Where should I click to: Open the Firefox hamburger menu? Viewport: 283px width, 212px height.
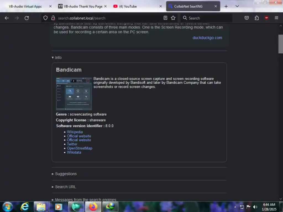click(276, 18)
